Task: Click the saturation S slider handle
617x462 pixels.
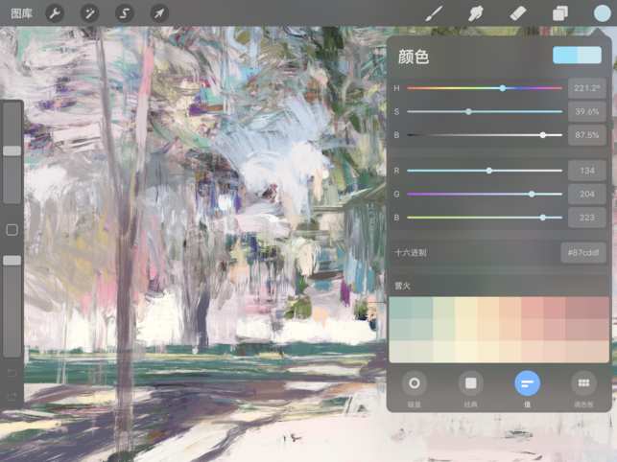Action: coord(468,112)
